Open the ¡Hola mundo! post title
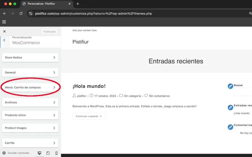 [x=89, y=86]
